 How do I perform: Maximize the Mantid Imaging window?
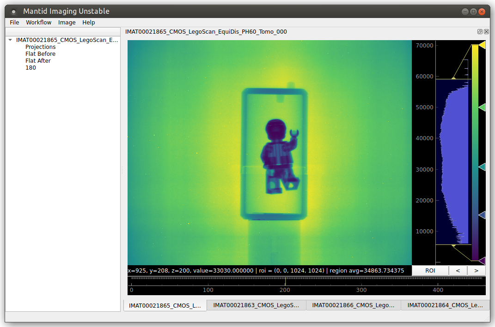[473, 12]
